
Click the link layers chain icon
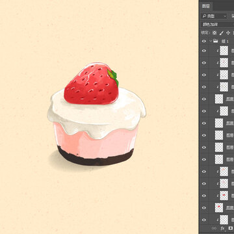(214, 228)
